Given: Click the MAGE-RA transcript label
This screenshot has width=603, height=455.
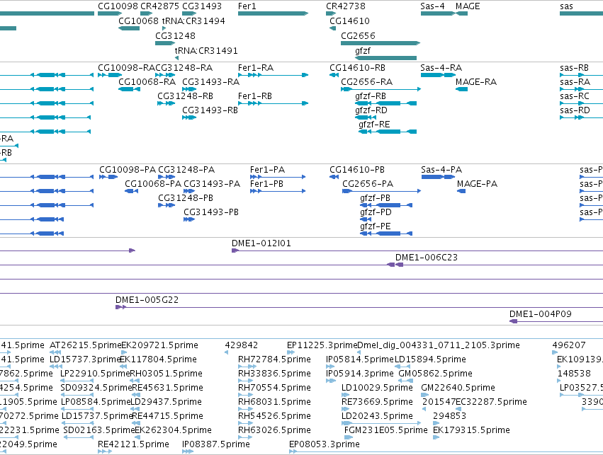Looking at the screenshot, I should pos(476,82).
